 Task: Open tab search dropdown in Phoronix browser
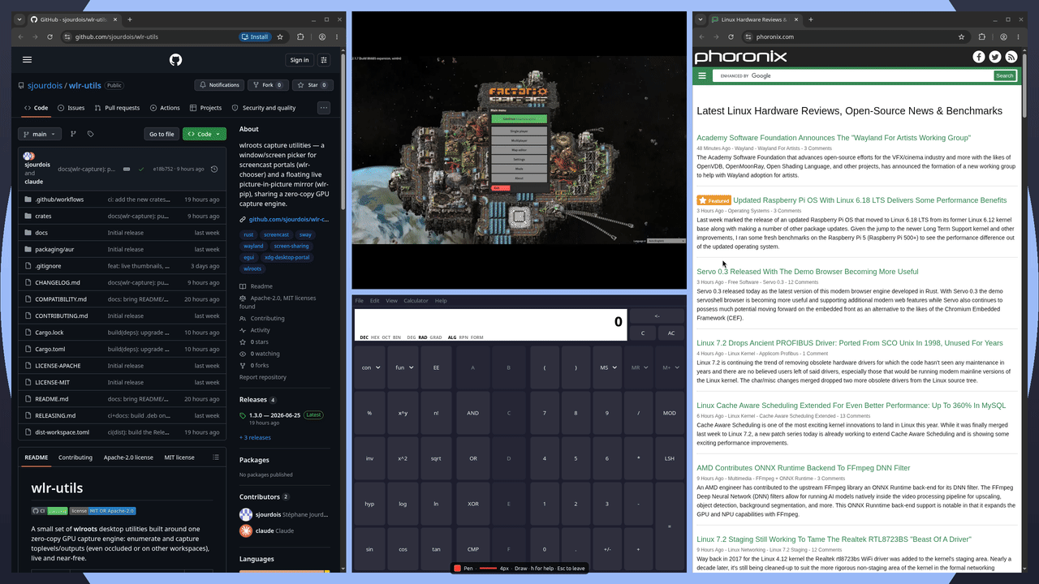click(x=700, y=19)
